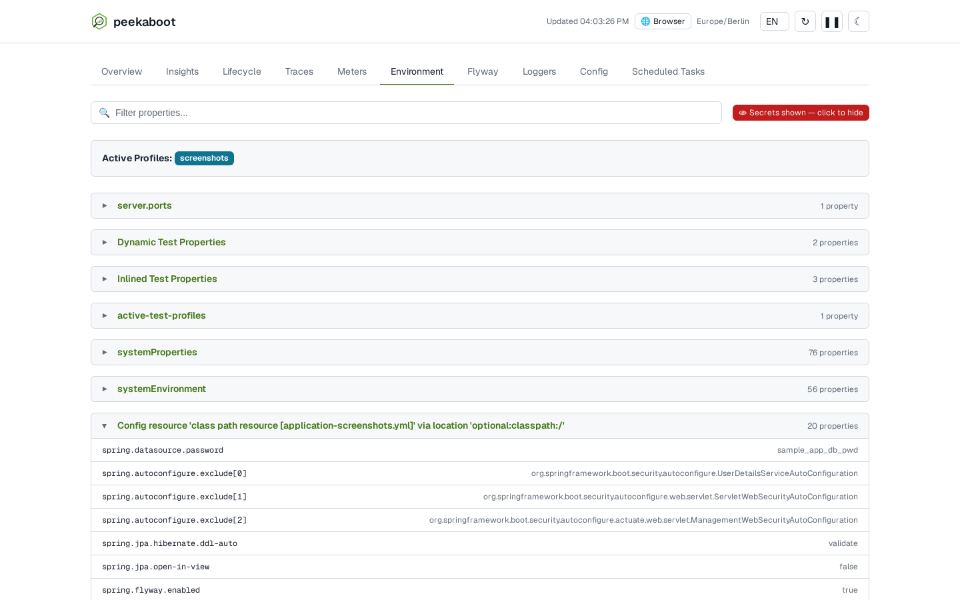The height and width of the screenshot is (600, 960).
Task: Click the peekaboot brand name
Action: (x=145, y=22)
